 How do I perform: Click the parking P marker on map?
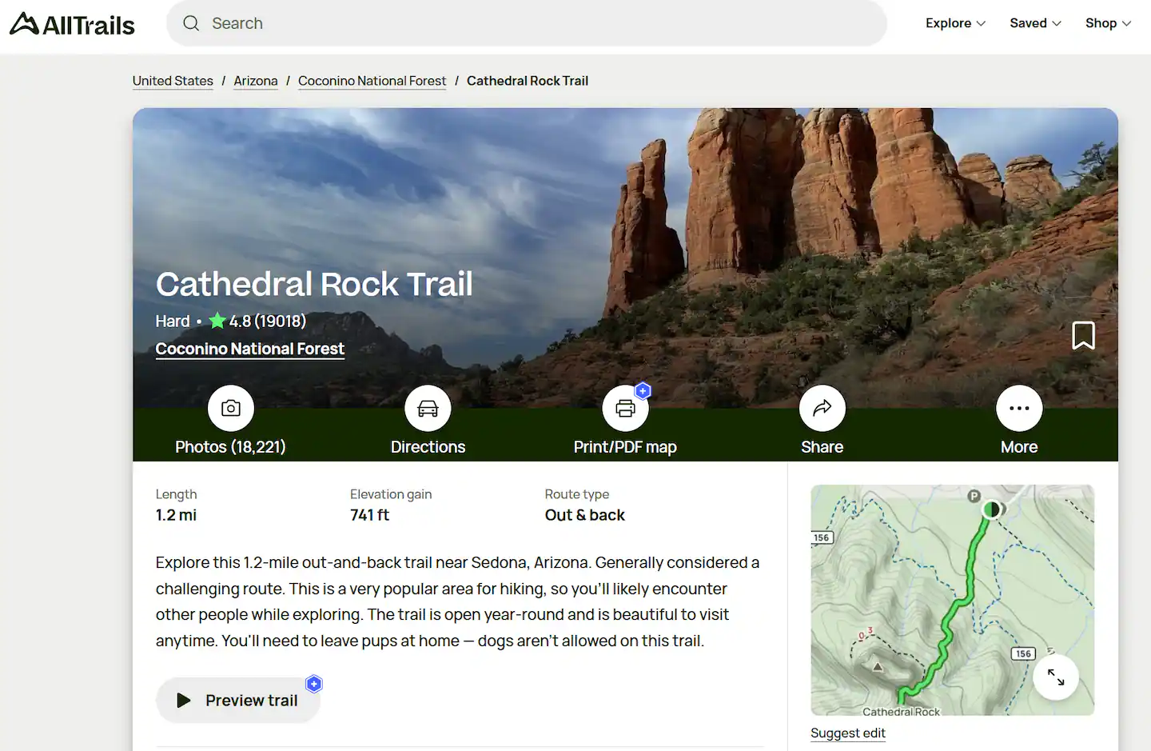point(974,496)
